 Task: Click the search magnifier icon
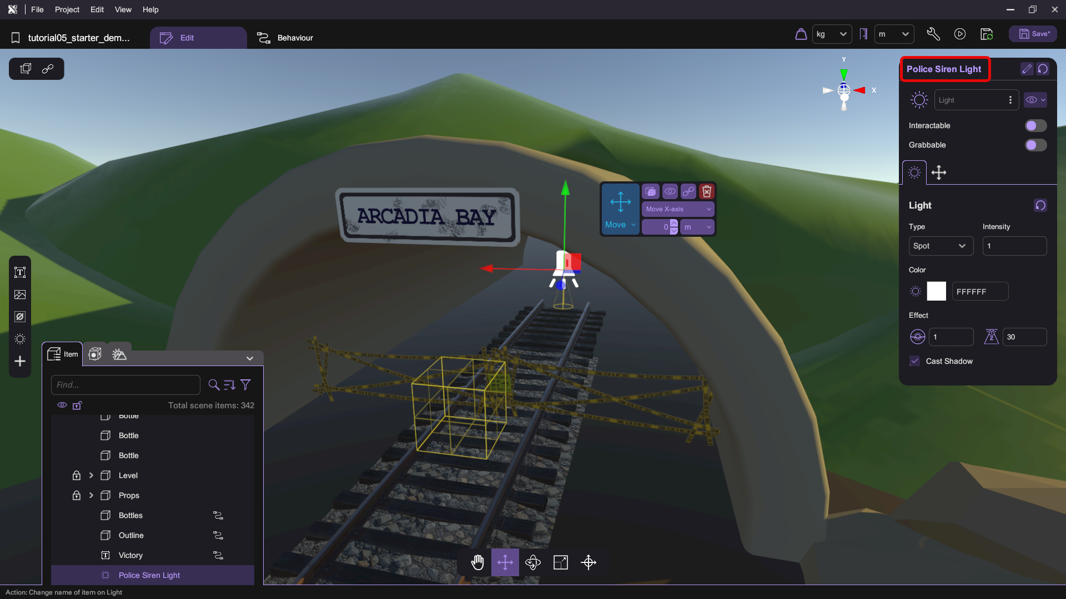(214, 384)
